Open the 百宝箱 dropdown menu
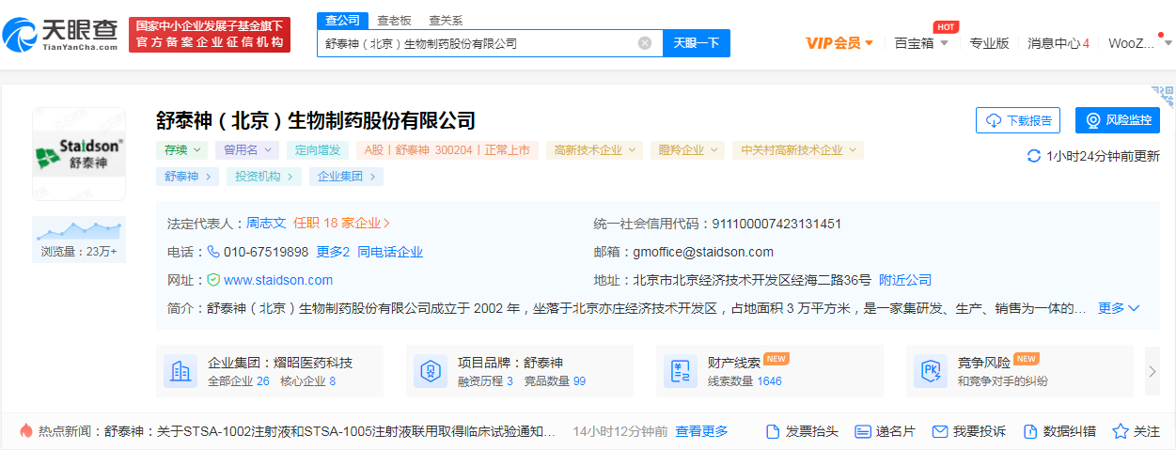 [x=921, y=43]
